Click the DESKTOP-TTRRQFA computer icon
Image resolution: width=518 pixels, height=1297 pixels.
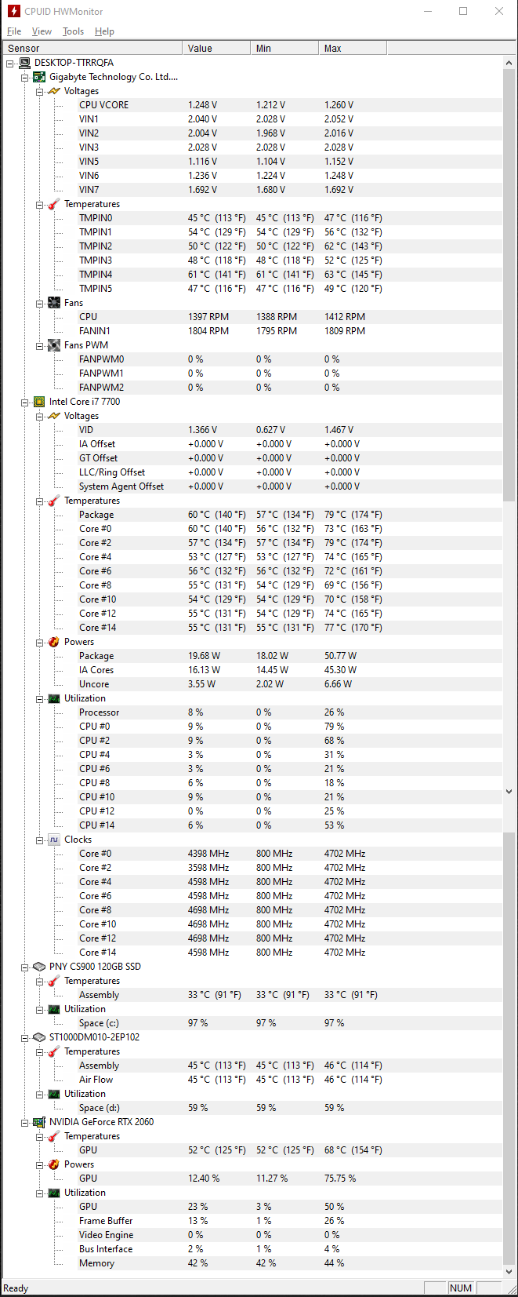click(24, 63)
